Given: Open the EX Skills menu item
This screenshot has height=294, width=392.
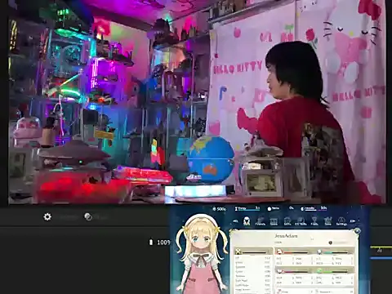Looking at the screenshot, I should click(x=301, y=221).
